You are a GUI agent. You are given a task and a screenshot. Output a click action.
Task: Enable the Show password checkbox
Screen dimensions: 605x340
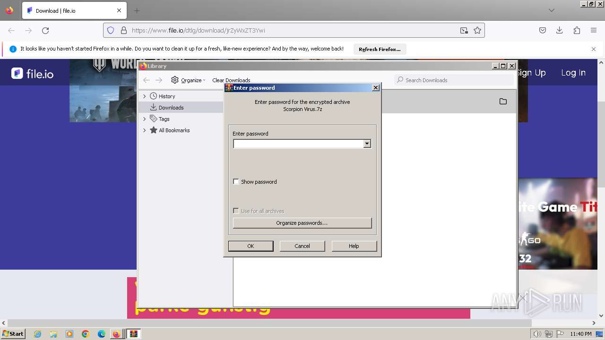point(236,182)
